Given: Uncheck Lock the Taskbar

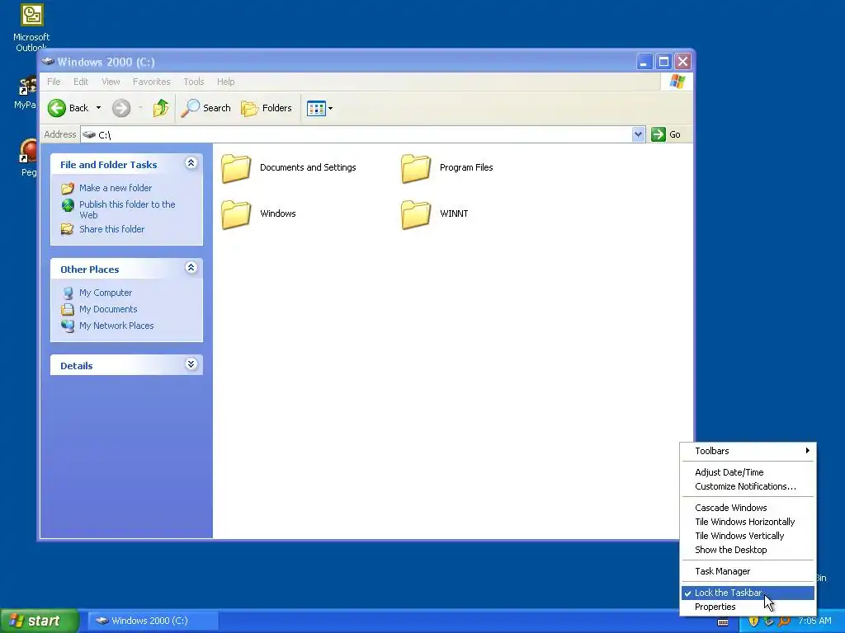Looking at the screenshot, I should (x=748, y=593).
